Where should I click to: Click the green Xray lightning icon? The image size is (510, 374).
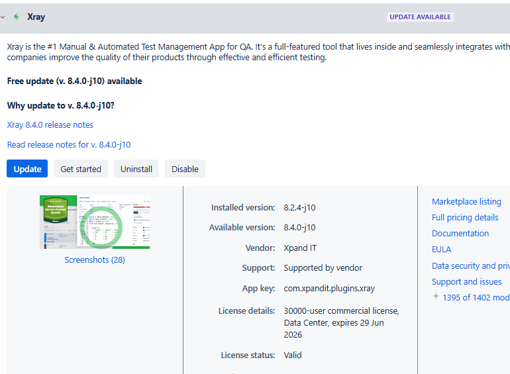(17, 17)
